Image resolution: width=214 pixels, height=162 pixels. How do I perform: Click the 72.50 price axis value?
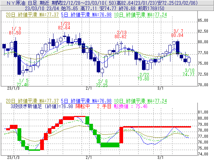pos(203,74)
